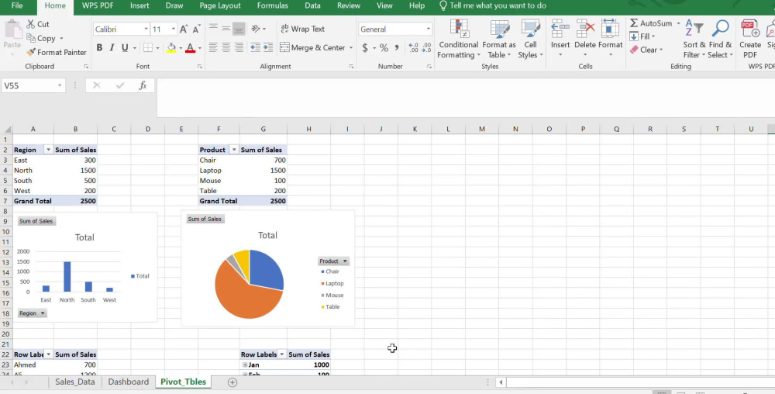Screen dimensions: 775x394
Task: Decrease indent
Action: click(255, 47)
